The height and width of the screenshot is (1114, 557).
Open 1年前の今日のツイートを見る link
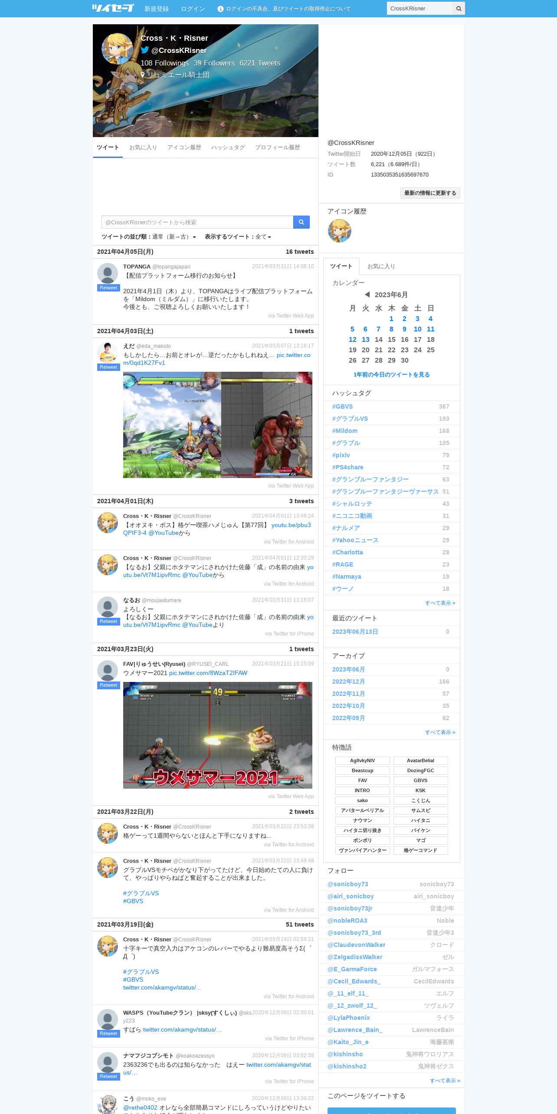pyautogui.click(x=392, y=375)
